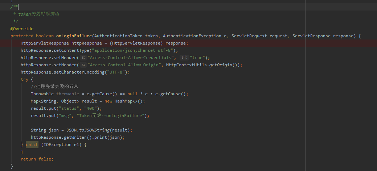Click the "400" string value
The width and height of the screenshot is (377, 171).
[x=90, y=108]
